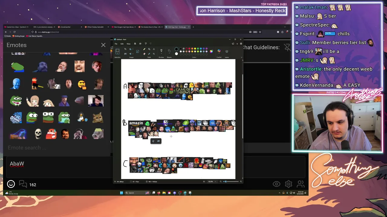
Task: Switch to Central Cee x Dave browser tab
Action: click(16, 27)
